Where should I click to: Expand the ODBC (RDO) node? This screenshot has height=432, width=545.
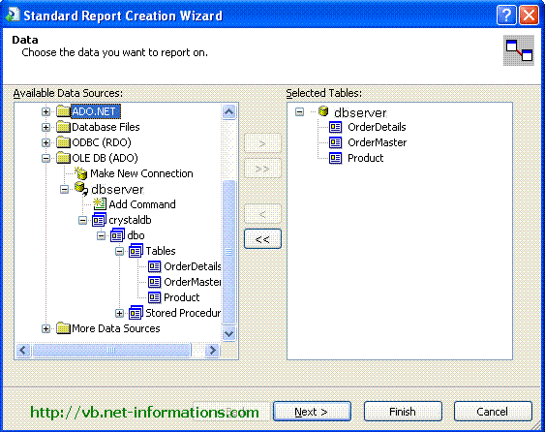point(45,142)
